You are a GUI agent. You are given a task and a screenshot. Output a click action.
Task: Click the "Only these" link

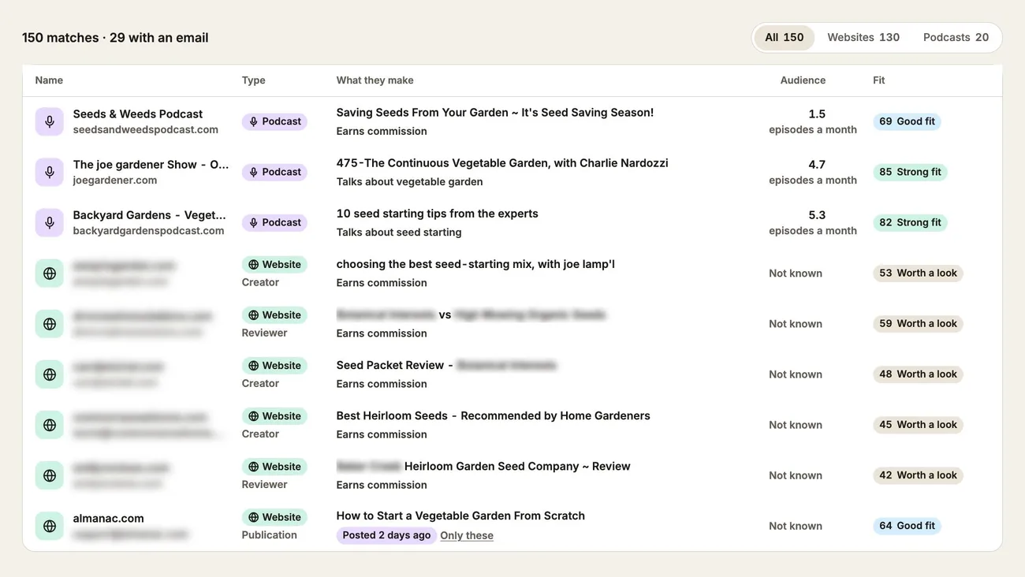pyautogui.click(x=467, y=535)
